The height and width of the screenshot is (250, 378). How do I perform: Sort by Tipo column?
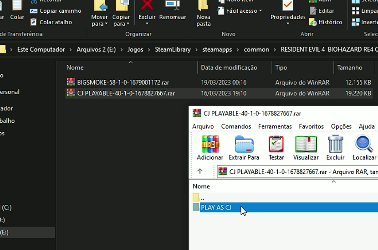pos(281,68)
